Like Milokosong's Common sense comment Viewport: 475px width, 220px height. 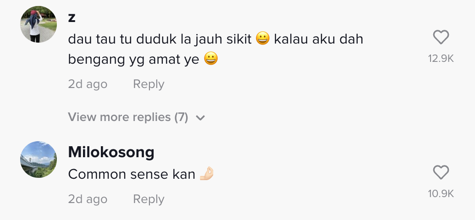pyautogui.click(x=441, y=173)
